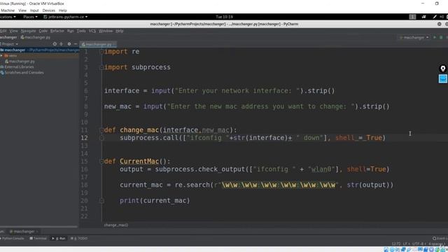
Task: Click the locate/scroll-from-source target icon
Action: click(55, 44)
